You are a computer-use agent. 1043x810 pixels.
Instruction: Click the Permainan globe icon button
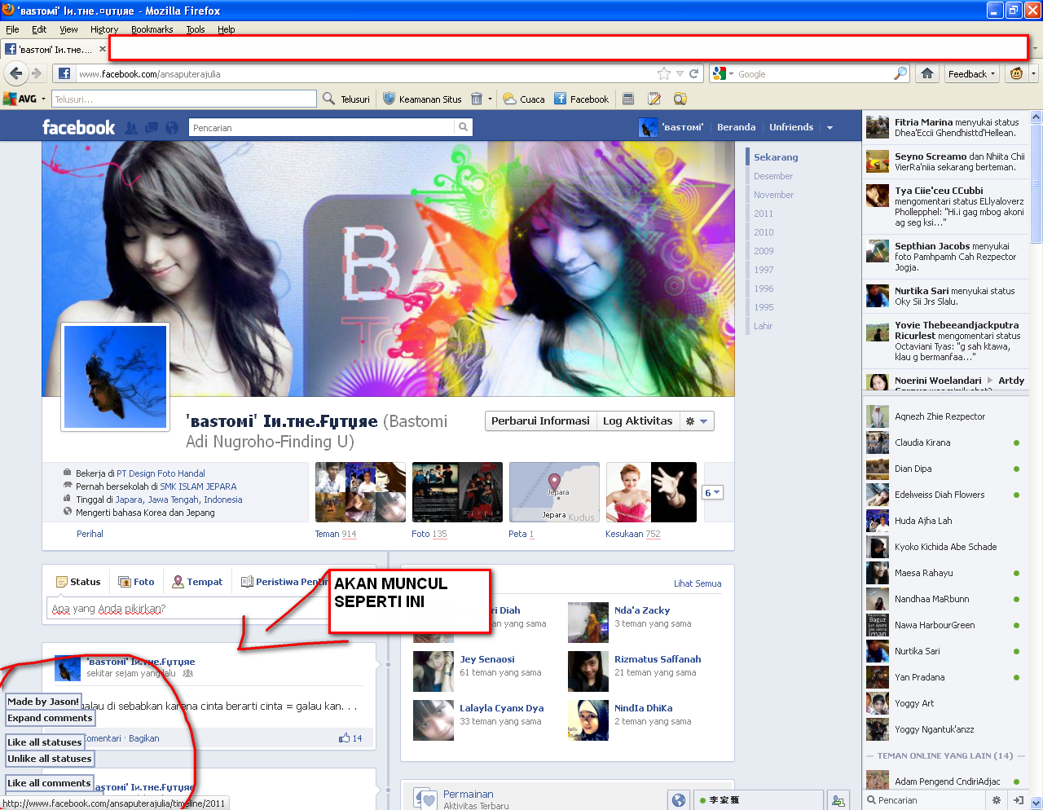[x=679, y=800]
